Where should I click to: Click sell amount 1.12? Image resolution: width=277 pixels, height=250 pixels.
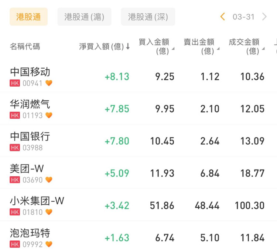pyautogui.click(x=210, y=77)
